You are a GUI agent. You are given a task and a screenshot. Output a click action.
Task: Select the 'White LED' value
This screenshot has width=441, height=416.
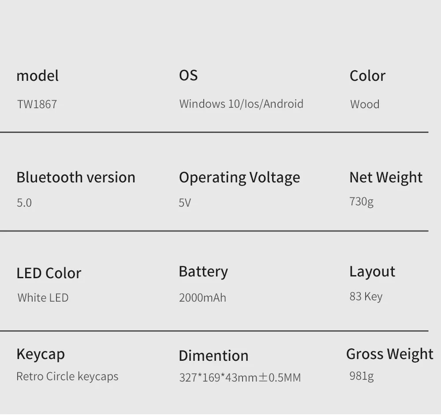(43, 298)
